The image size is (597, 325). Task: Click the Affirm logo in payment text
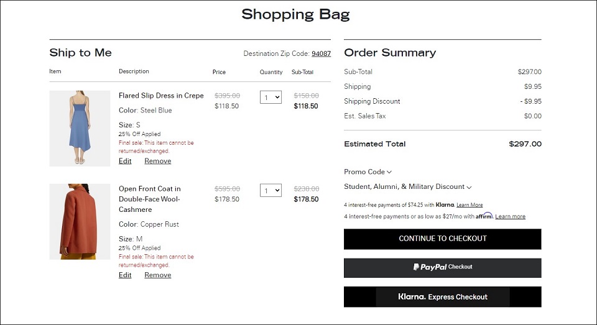click(x=484, y=216)
